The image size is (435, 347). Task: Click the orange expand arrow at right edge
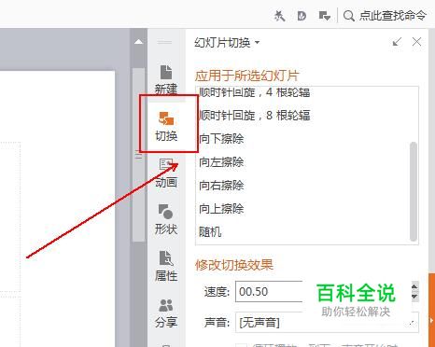(x=431, y=320)
